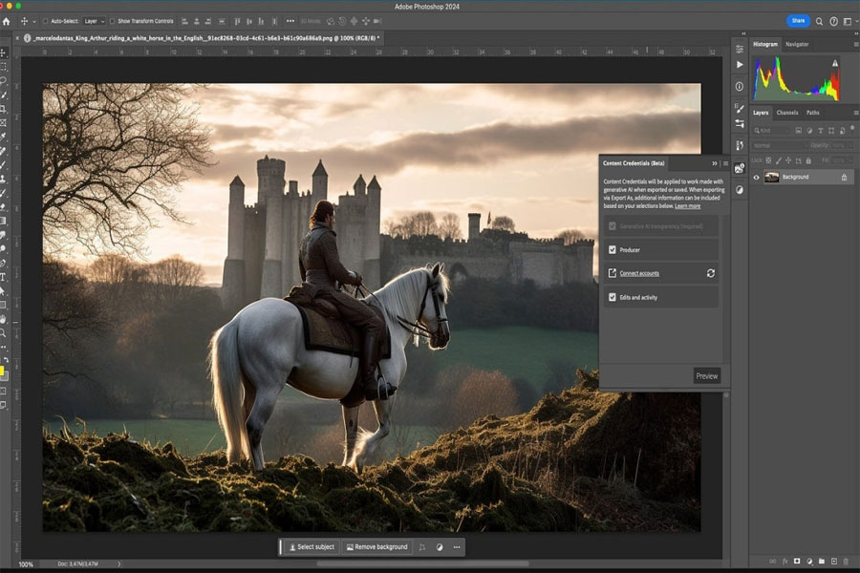Click the file info icon on document tab
Image resolution: width=860 pixels, height=573 pixels.
28,38
